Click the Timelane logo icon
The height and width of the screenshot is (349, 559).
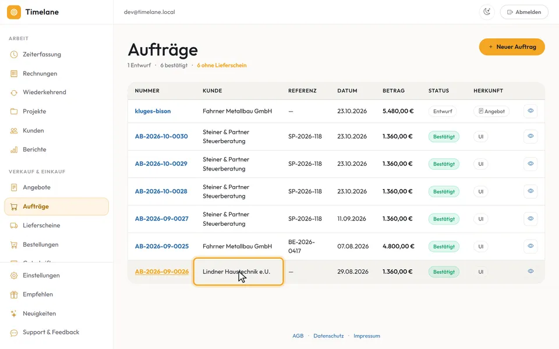(14, 12)
